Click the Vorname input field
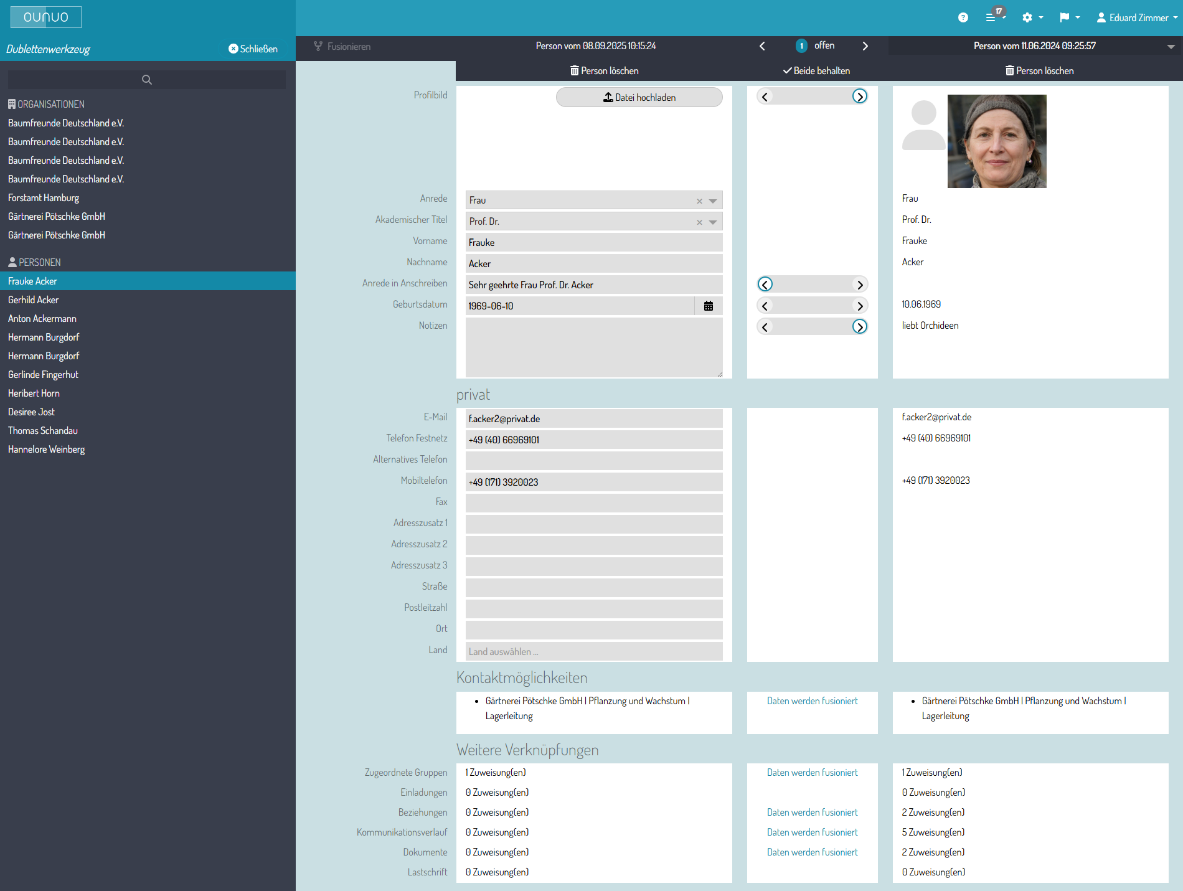 [593, 242]
